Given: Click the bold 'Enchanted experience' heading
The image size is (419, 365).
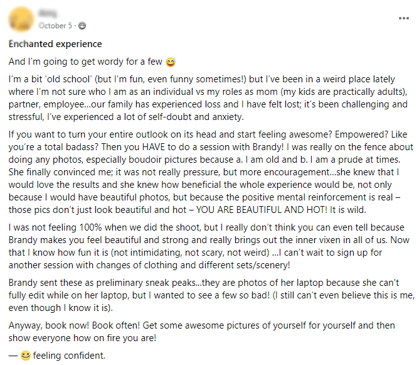Looking at the screenshot, I should coord(55,44).
